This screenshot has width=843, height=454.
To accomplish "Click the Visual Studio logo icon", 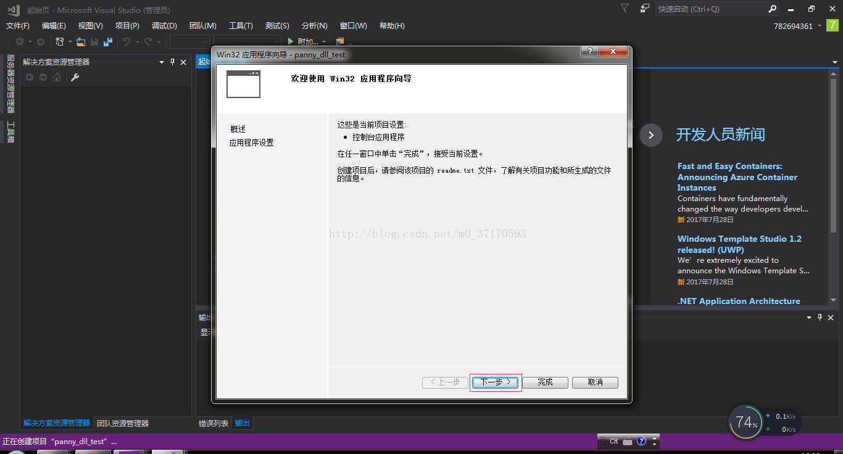I will [x=14, y=9].
